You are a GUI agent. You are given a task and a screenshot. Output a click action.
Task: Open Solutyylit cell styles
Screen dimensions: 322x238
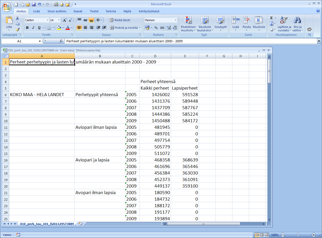click(220, 24)
